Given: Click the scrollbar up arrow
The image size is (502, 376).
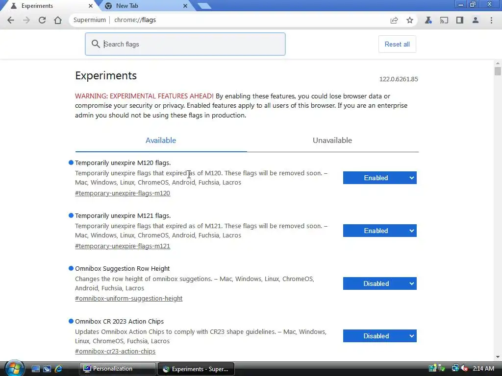Looking at the screenshot, I should click(x=498, y=63).
